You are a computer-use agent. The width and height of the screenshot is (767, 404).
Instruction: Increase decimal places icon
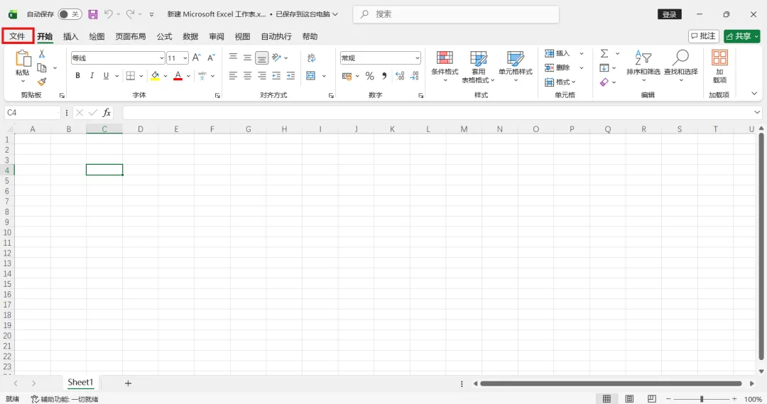point(400,76)
